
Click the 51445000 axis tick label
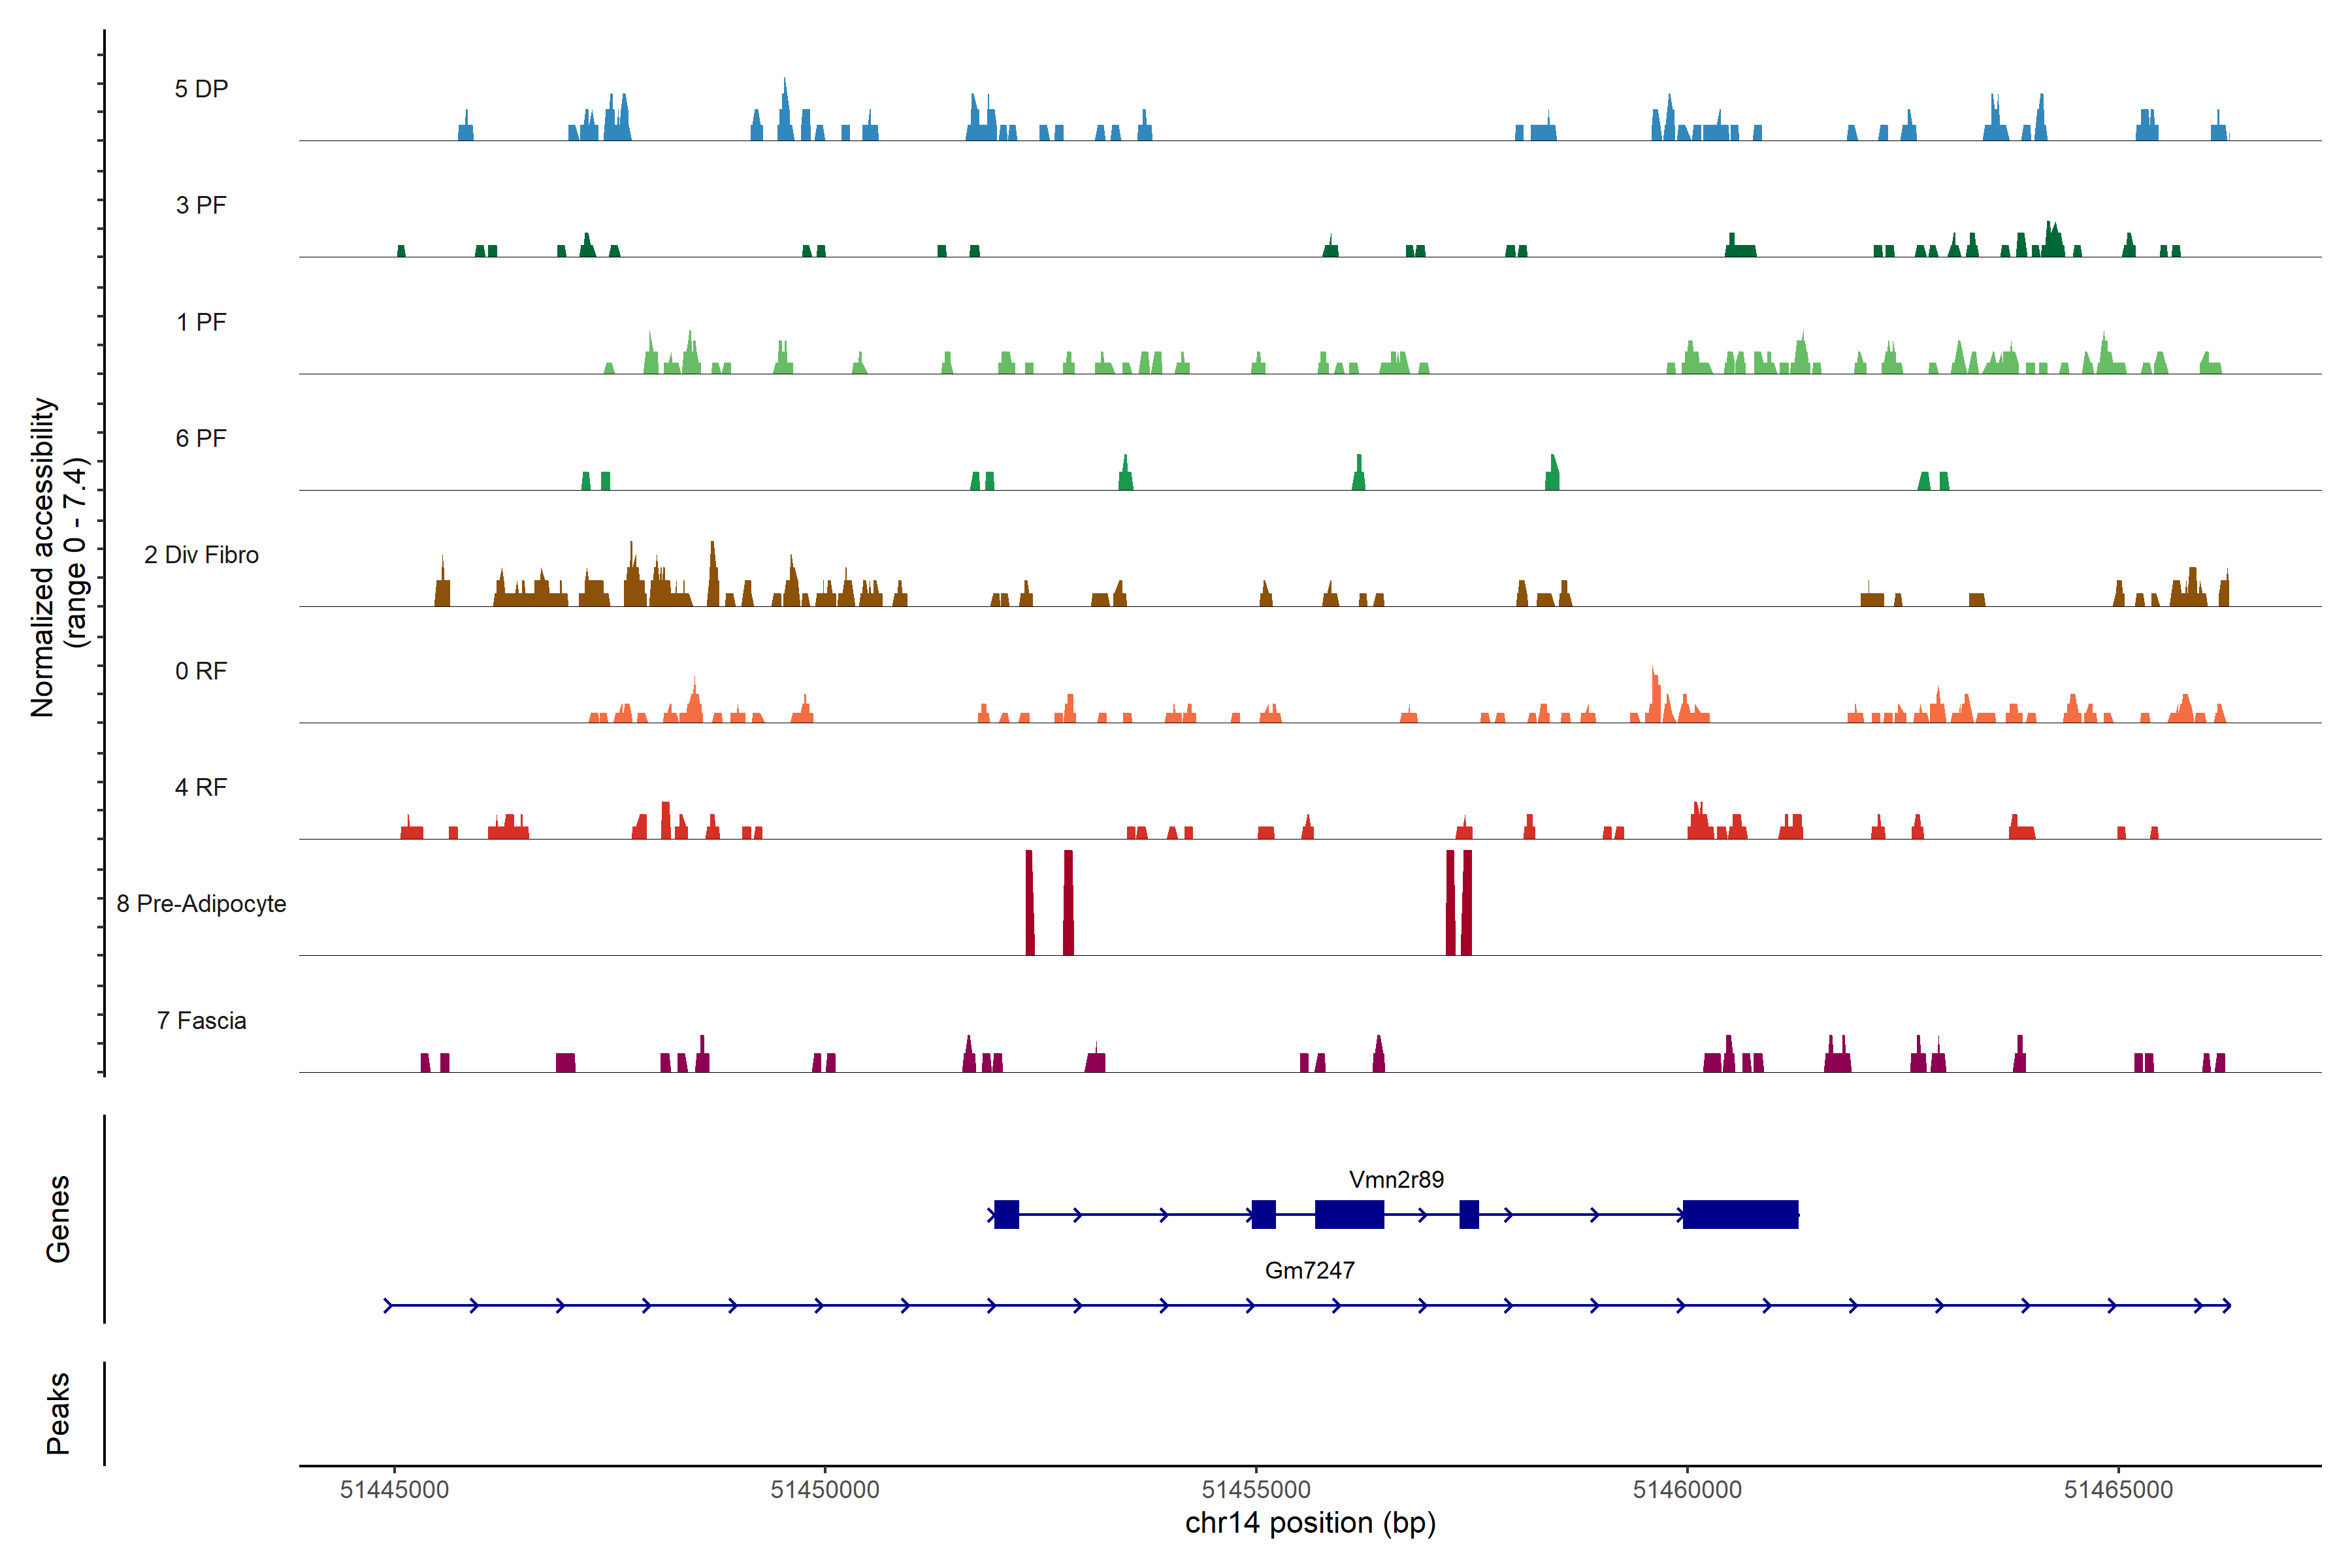coord(394,1489)
